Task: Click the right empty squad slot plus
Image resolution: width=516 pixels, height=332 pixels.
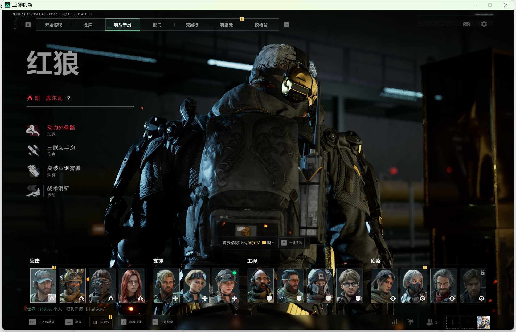Action: pos(468,322)
